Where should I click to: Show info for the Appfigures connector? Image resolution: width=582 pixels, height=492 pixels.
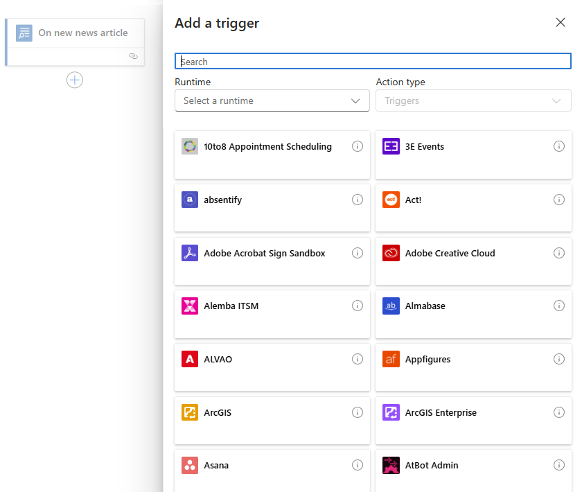tap(559, 359)
